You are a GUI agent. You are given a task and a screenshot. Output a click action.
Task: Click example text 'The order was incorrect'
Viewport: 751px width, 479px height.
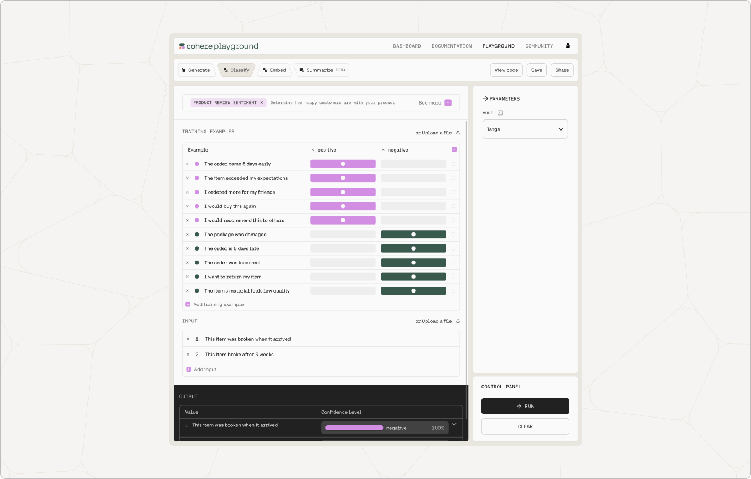tap(232, 263)
